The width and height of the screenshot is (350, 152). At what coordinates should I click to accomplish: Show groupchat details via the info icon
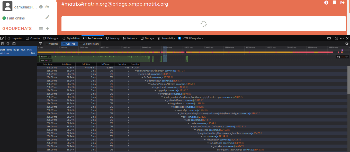pos(326,3)
